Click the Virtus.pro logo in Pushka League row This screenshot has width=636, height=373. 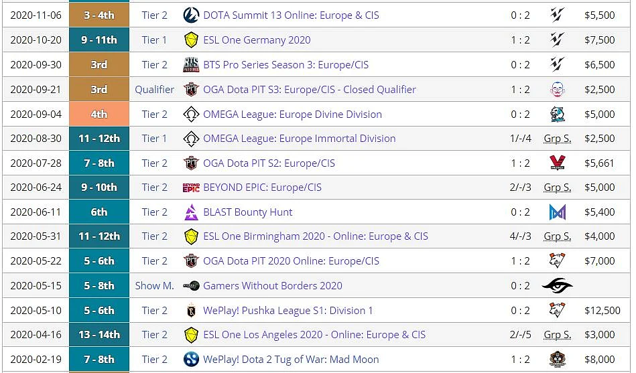click(x=558, y=310)
